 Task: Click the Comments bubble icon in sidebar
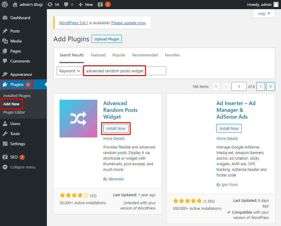tap(5, 61)
